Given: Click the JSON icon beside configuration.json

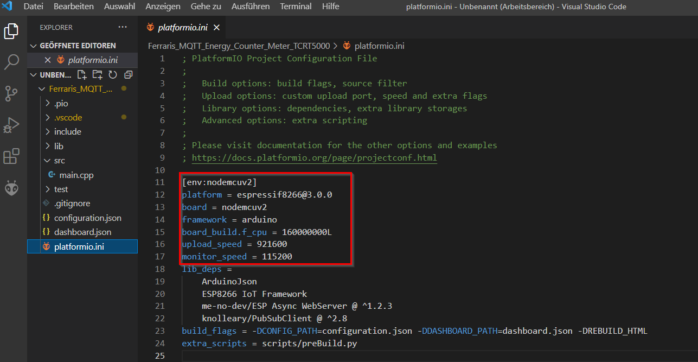Looking at the screenshot, I should tap(46, 218).
